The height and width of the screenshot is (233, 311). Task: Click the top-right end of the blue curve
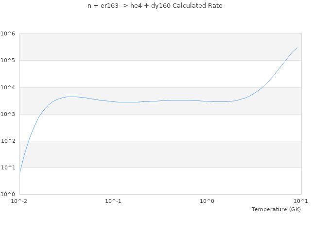tap(297, 48)
